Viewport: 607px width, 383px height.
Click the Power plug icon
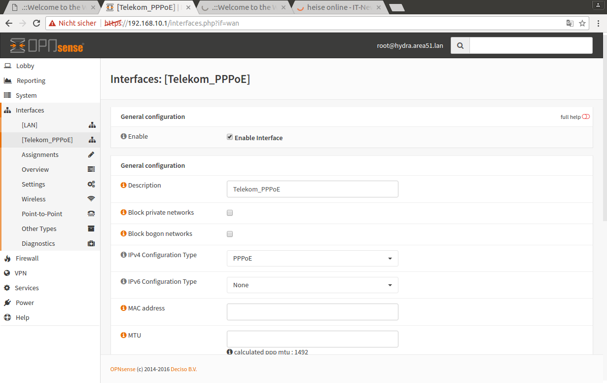7,303
